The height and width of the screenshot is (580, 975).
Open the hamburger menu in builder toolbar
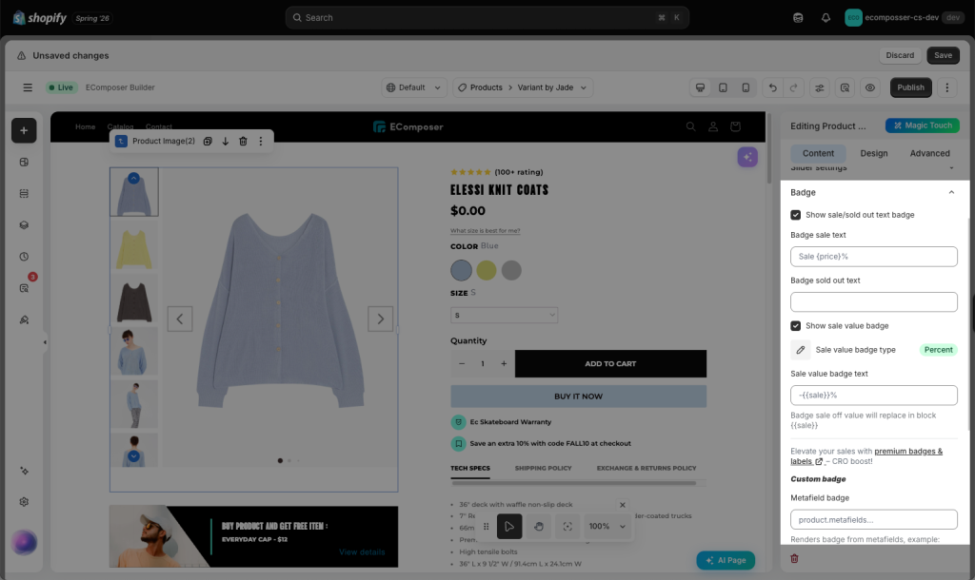click(28, 87)
